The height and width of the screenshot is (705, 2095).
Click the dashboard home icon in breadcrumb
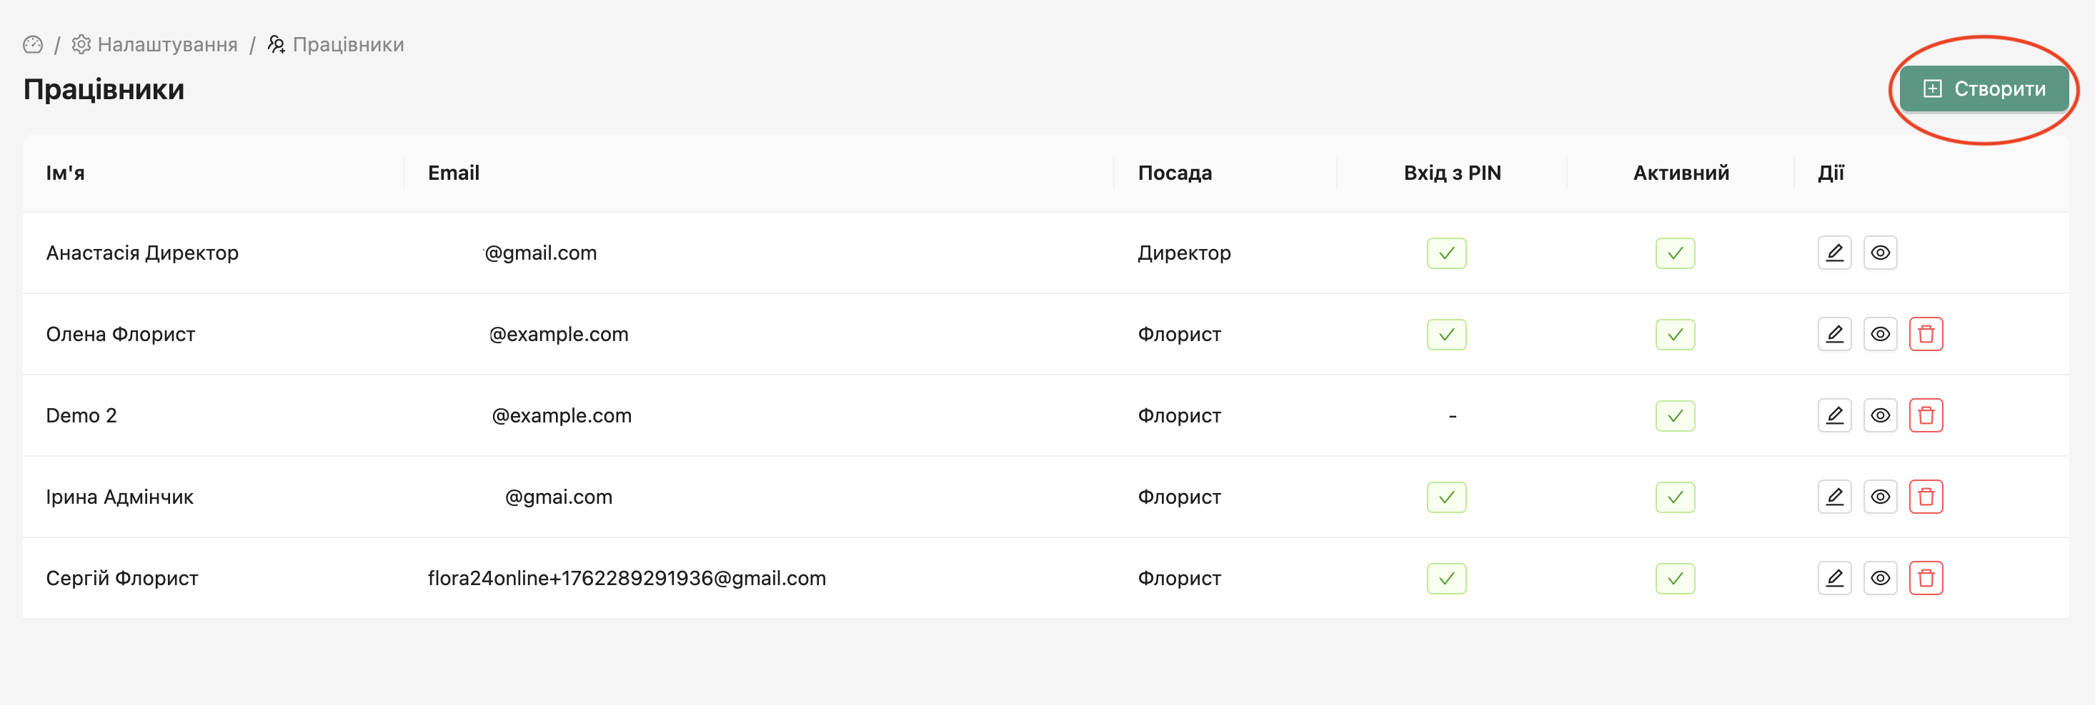click(33, 45)
